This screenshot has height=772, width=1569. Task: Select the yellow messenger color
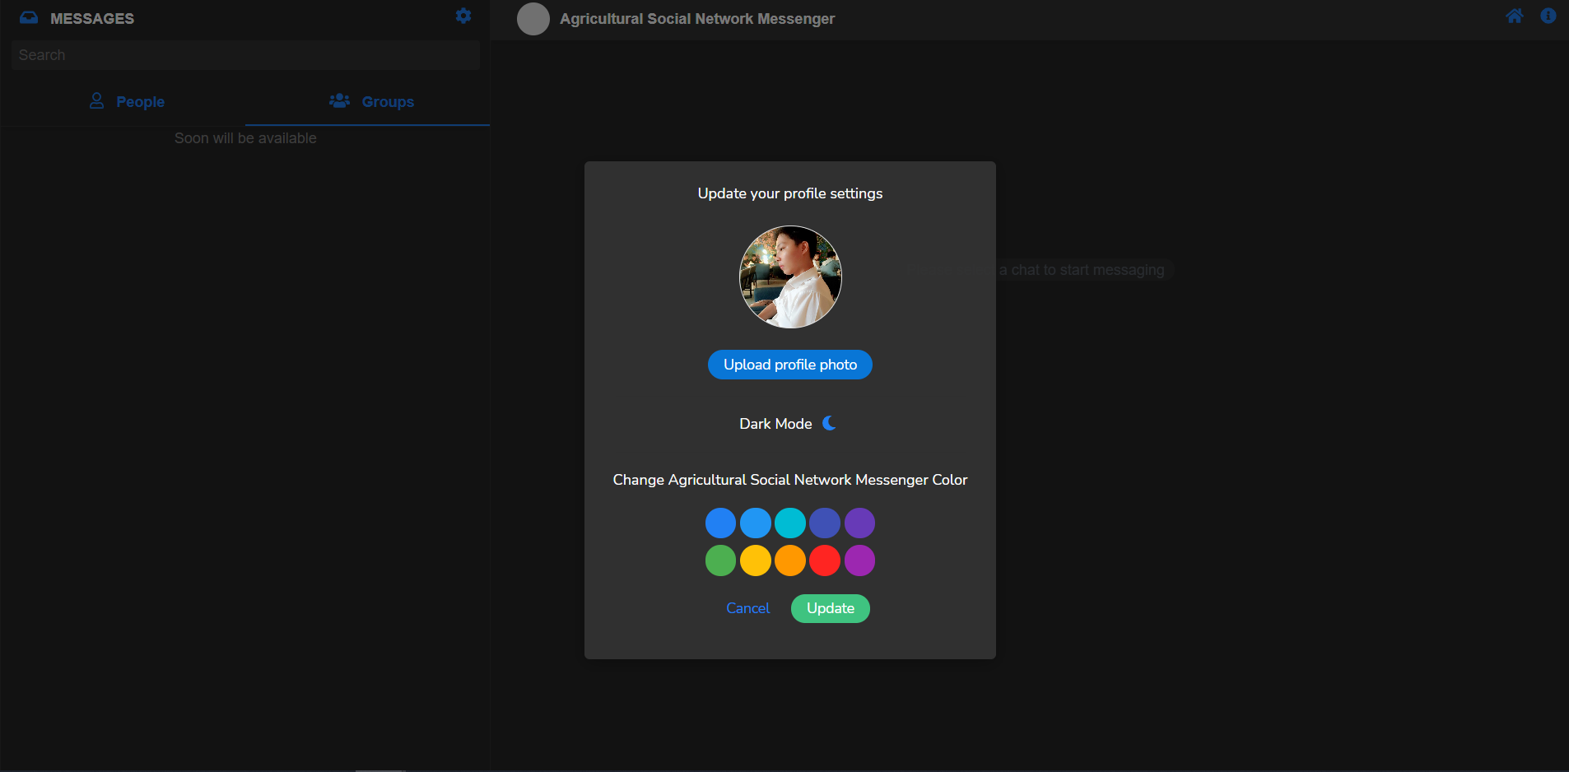(755, 560)
